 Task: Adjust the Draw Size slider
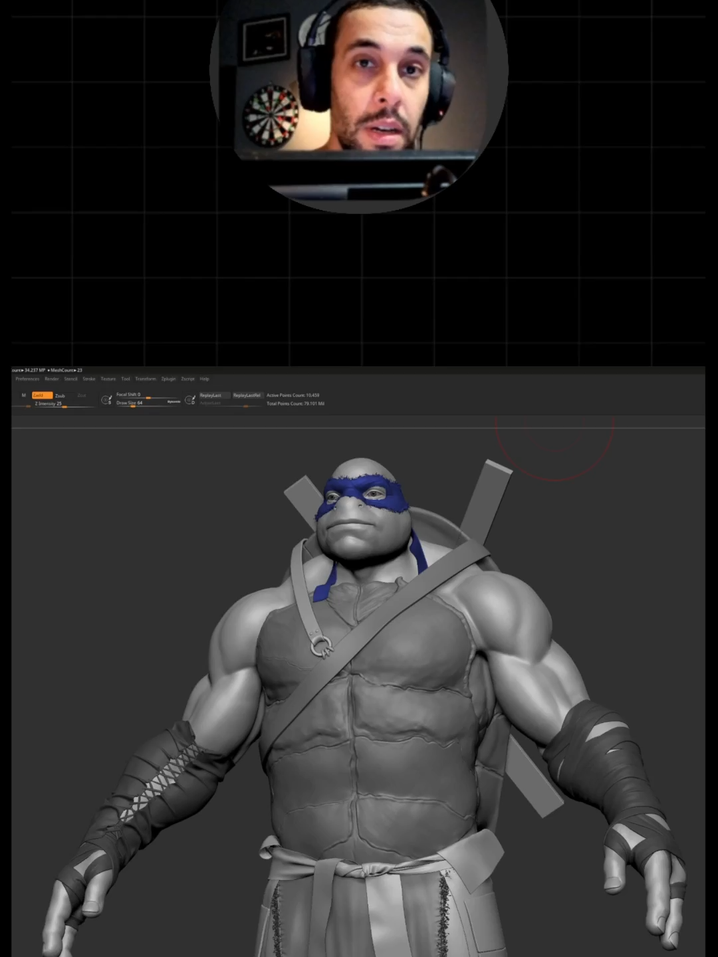140,403
